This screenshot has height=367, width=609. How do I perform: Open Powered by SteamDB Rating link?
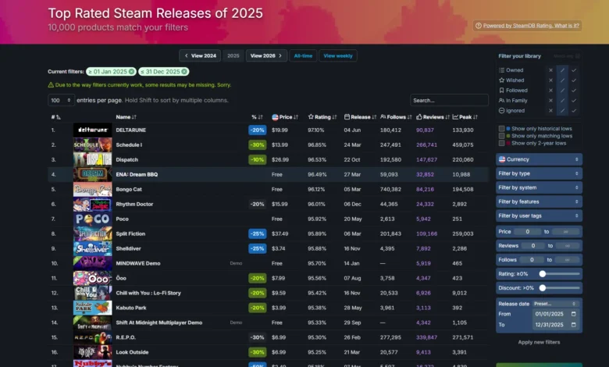531,26
